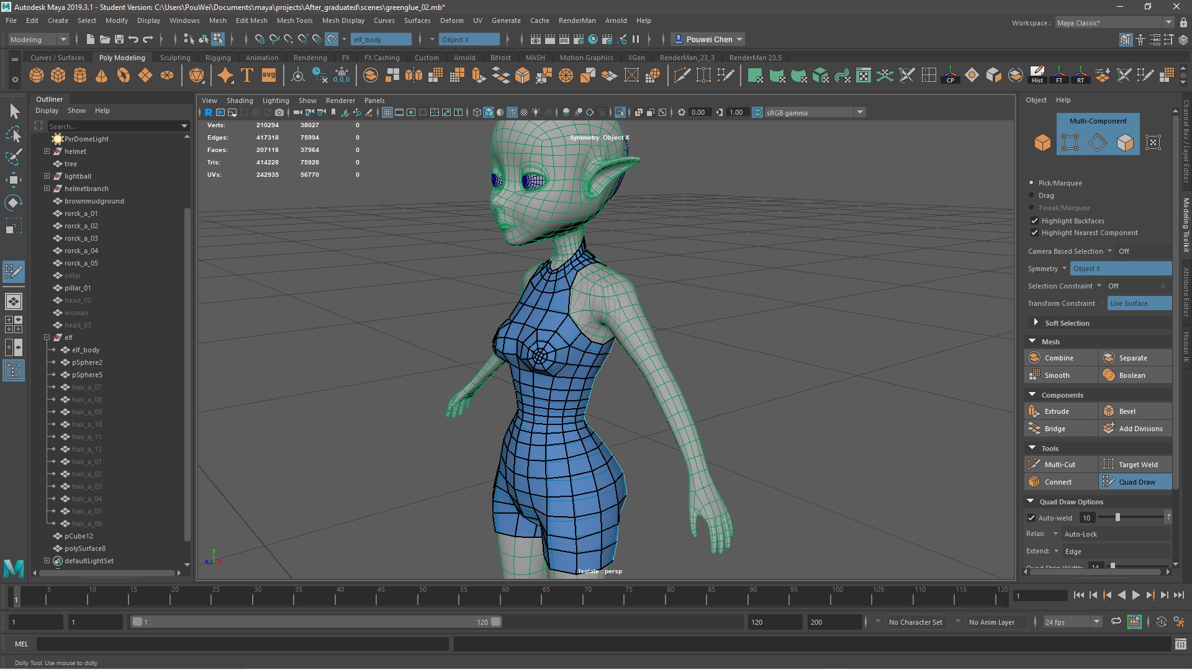Image resolution: width=1192 pixels, height=670 pixels.
Task: Collapse the elf group in Outliner
Action: click(x=47, y=337)
